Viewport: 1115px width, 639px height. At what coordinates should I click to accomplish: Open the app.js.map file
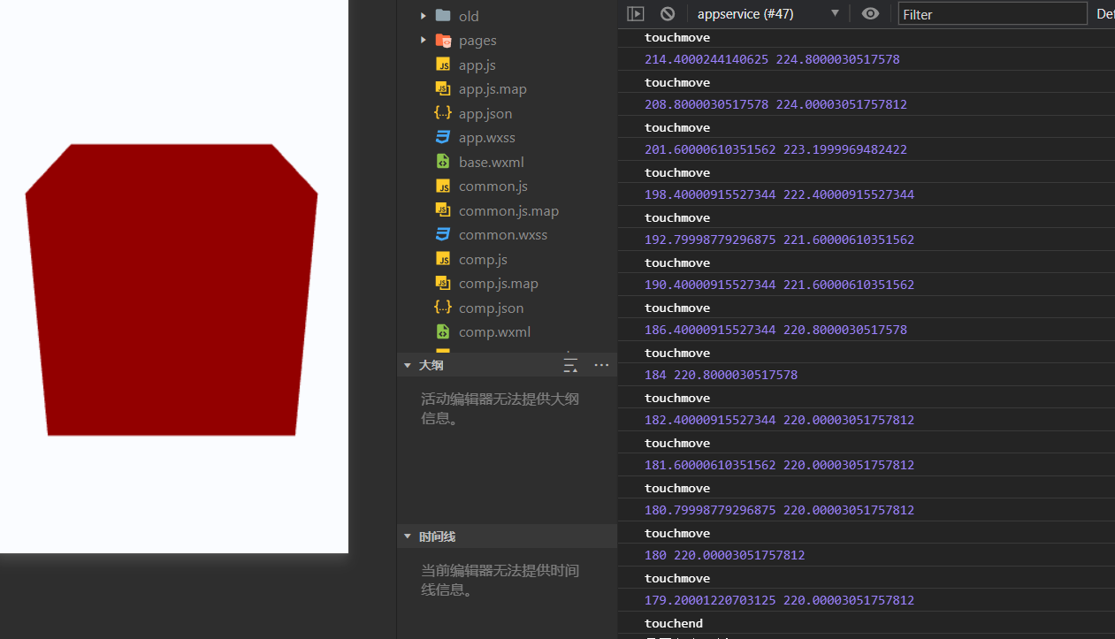point(493,89)
